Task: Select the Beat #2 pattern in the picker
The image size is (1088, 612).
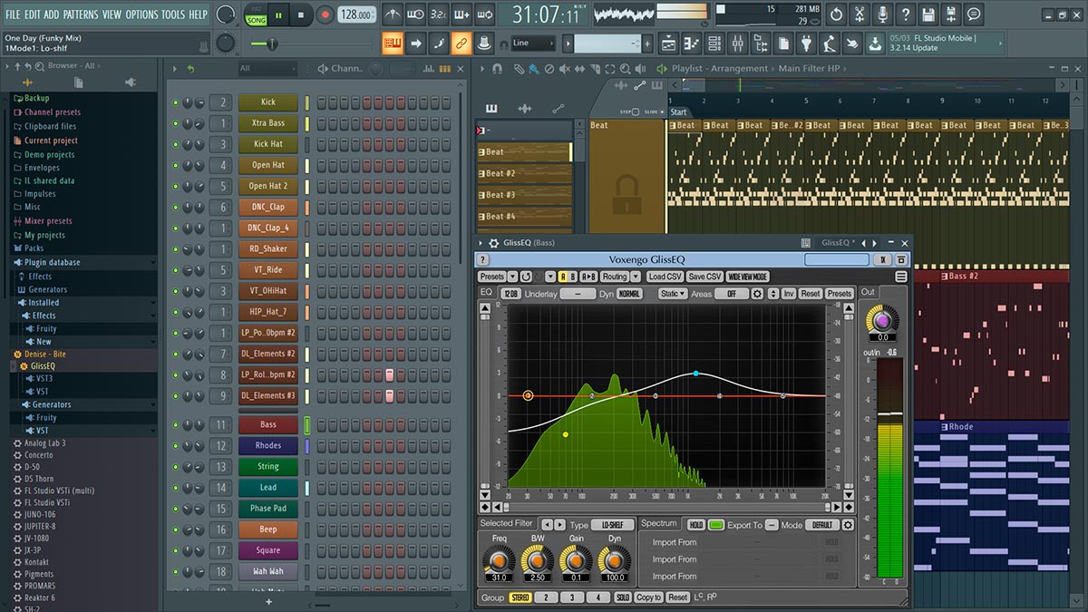Action: (x=524, y=173)
